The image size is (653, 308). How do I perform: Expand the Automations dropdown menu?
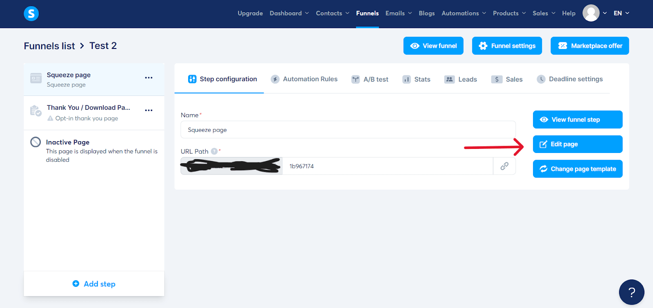[x=484, y=13]
